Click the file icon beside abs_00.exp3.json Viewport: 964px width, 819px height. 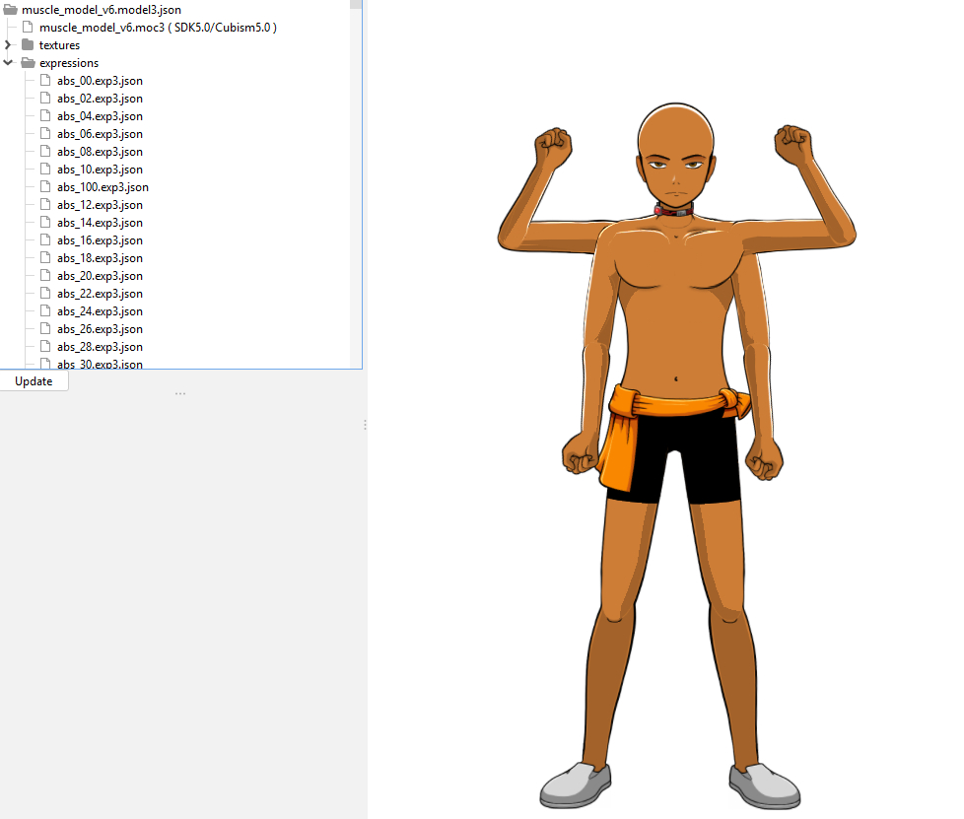click(x=45, y=81)
